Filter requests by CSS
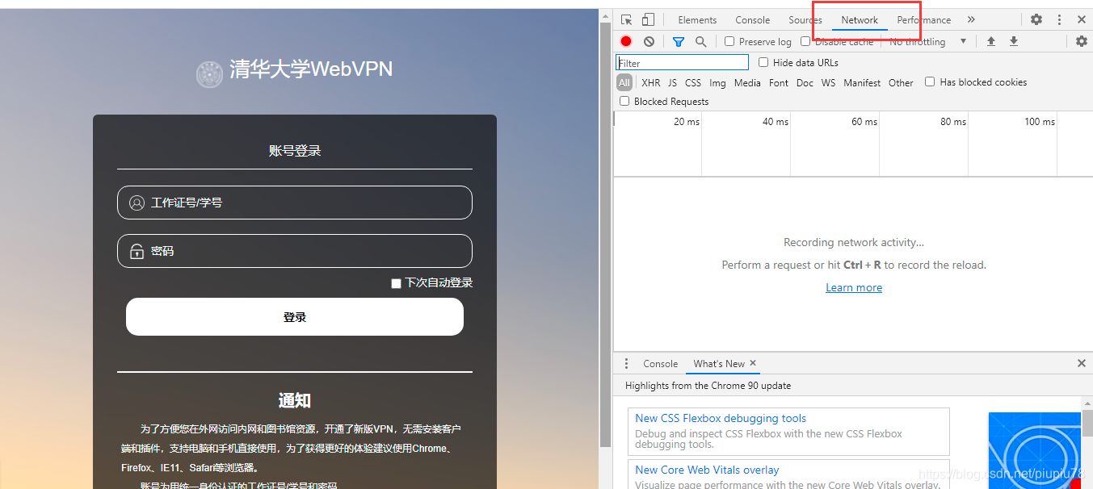 (693, 82)
